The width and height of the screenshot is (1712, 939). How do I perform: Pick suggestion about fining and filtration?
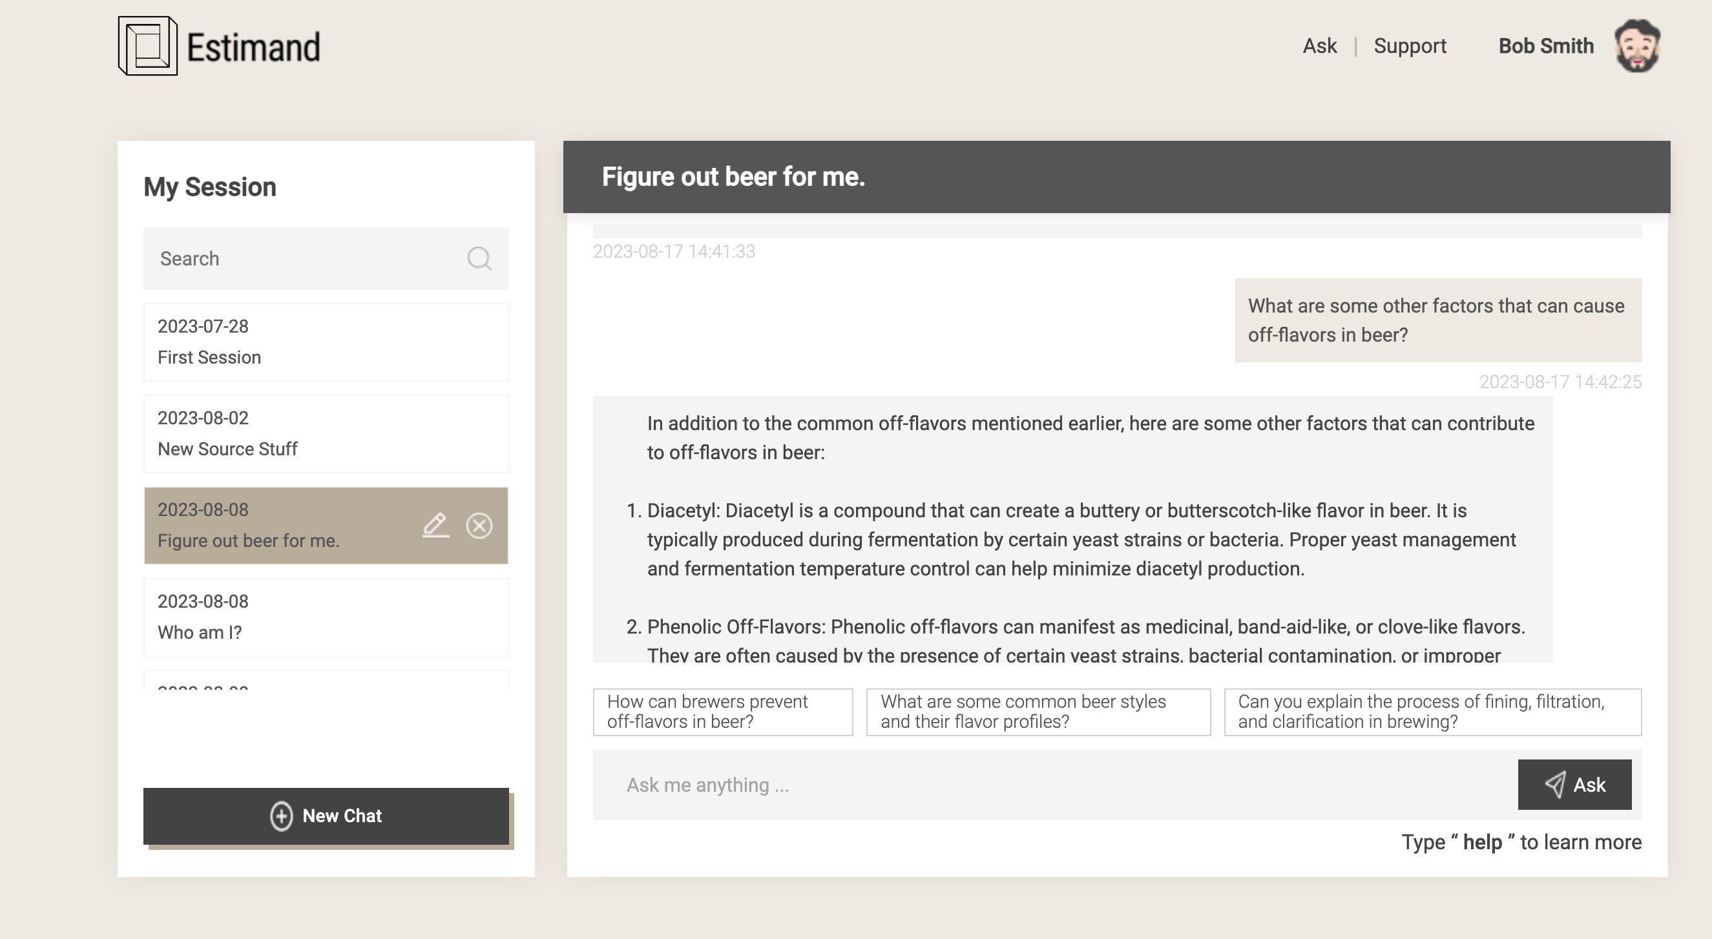1432,712
